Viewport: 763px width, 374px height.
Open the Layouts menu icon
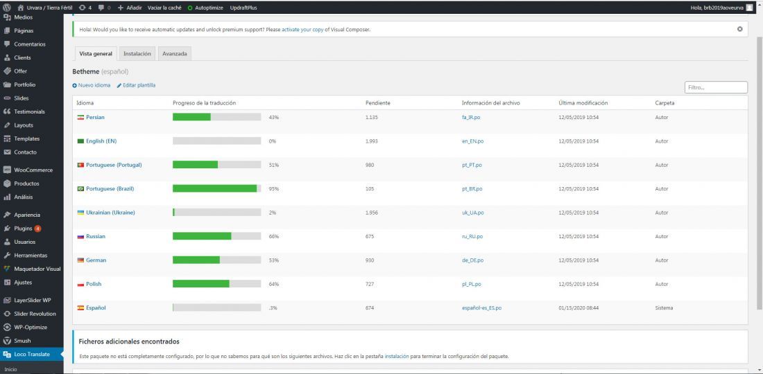click(x=7, y=125)
